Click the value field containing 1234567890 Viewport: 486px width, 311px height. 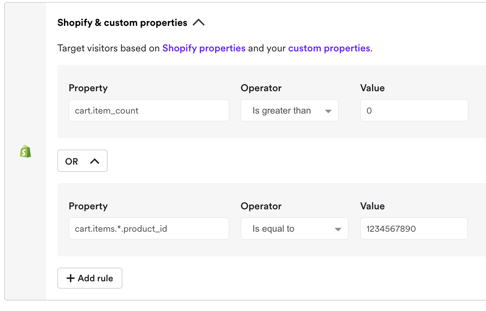(414, 229)
